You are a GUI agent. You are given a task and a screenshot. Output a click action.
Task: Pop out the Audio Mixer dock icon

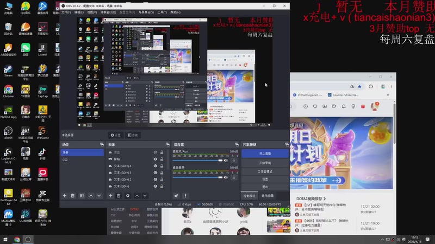[237, 144]
